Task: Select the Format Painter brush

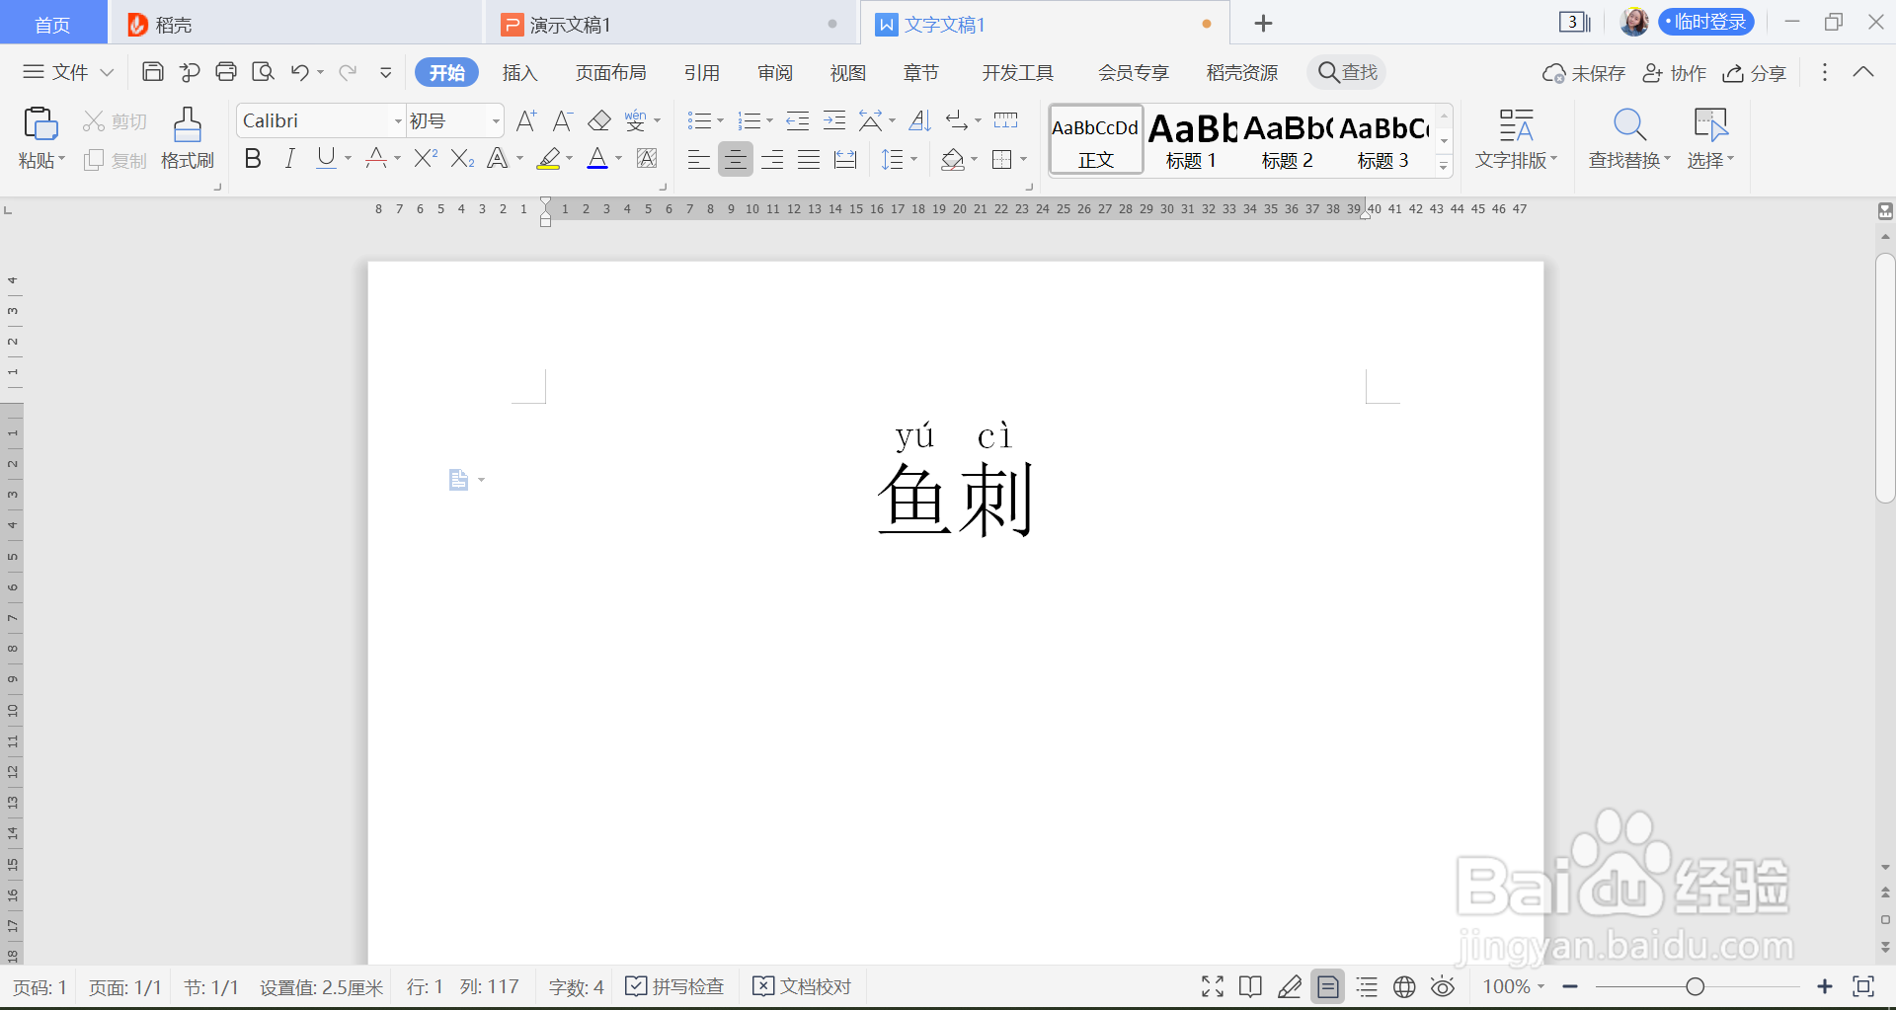Action: tap(188, 124)
